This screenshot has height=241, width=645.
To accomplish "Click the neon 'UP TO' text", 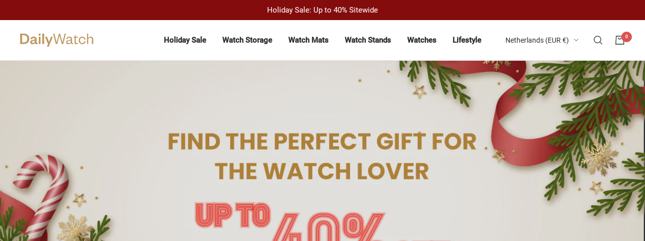I will pos(232,215).
